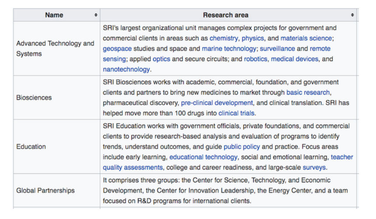Click the text 'R&D programs for international clients'
The width and height of the screenshot is (376, 219).
pyautogui.click(x=194, y=201)
